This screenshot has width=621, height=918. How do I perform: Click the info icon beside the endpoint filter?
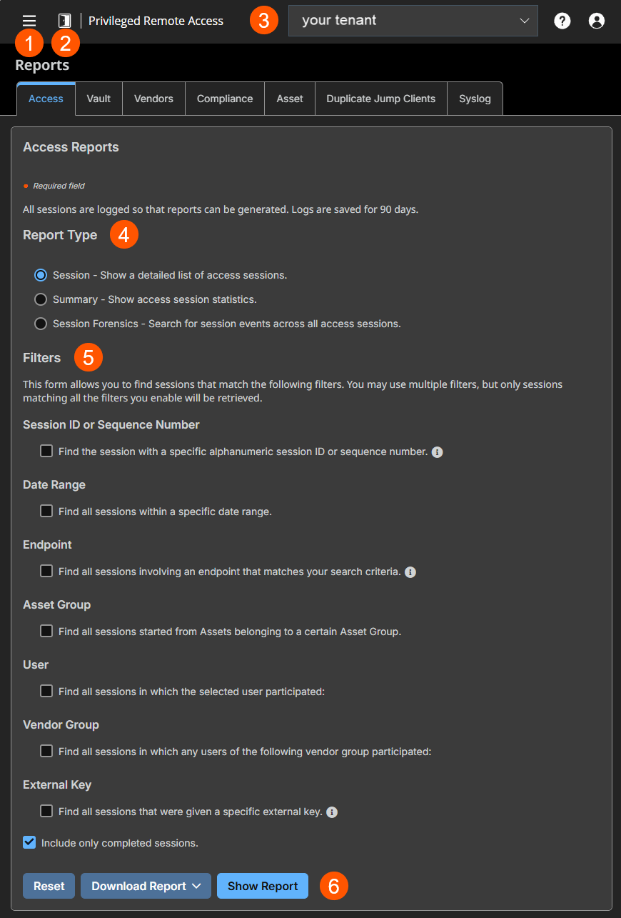pyautogui.click(x=410, y=572)
